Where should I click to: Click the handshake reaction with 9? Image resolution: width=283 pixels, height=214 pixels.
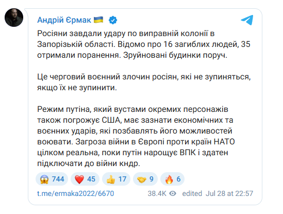pyautogui.click(x=145, y=179)
